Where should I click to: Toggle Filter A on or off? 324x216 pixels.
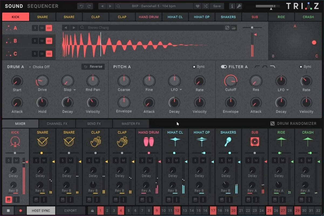pos(223,67)
